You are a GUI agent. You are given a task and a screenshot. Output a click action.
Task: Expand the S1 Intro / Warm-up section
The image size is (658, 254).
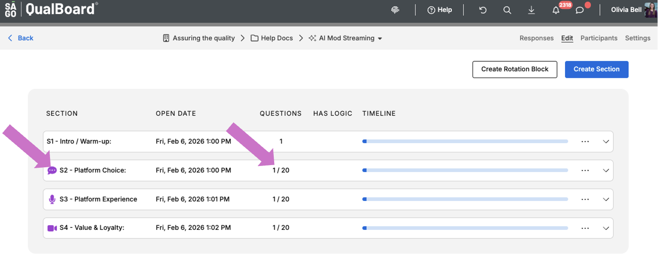pos(606,141)
